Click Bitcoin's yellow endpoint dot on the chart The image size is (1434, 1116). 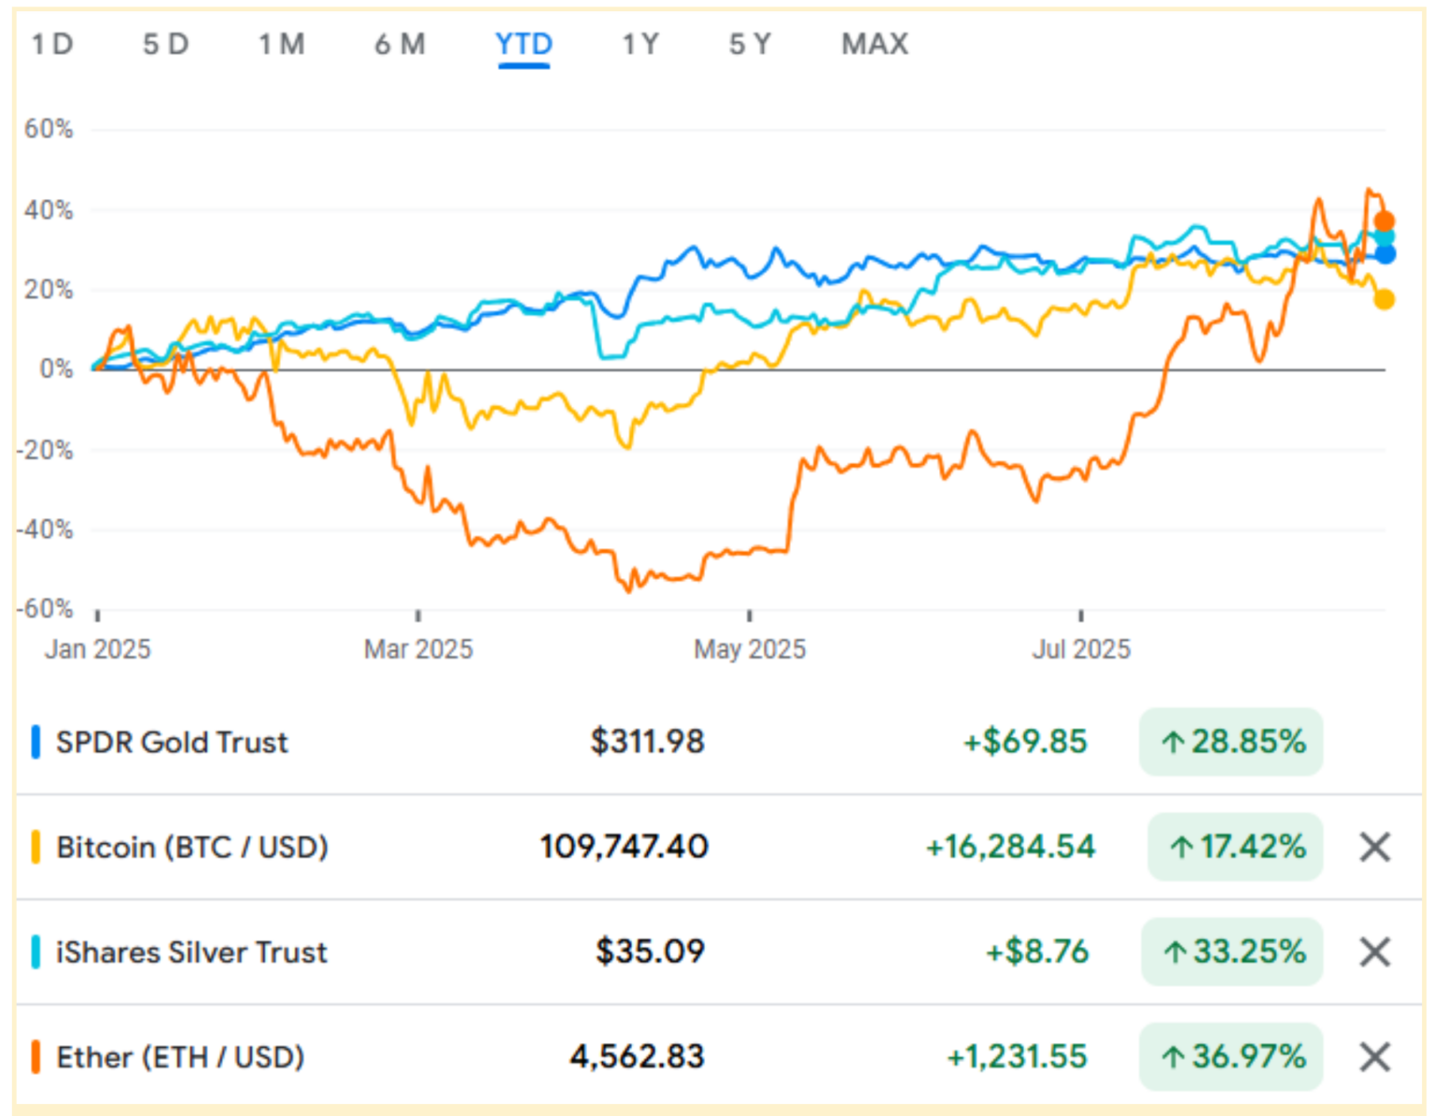tap(1383, 299)
